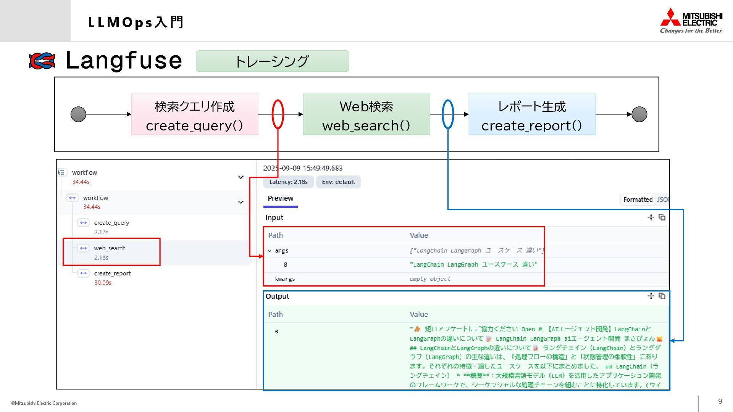Collapse the top-level workflow trace
The width and height of the screenshot is (733, 412).
[241, 177]
